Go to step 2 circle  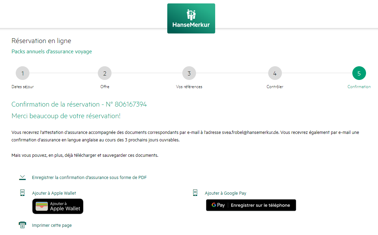click(105, 73)
